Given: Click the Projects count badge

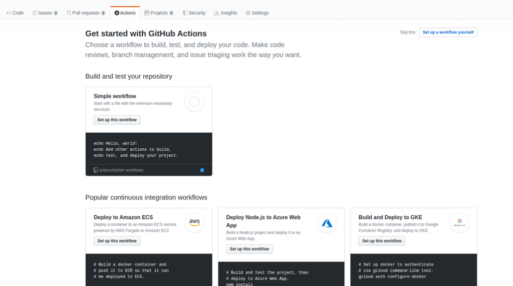Looking at the screenshot, I should click(x=171, y=13).
